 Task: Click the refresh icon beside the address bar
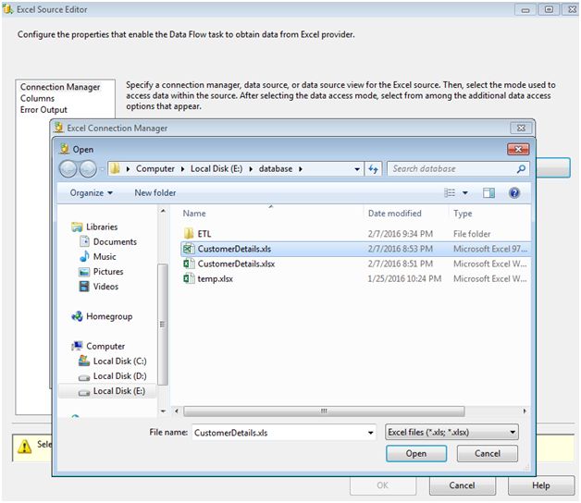373,169
